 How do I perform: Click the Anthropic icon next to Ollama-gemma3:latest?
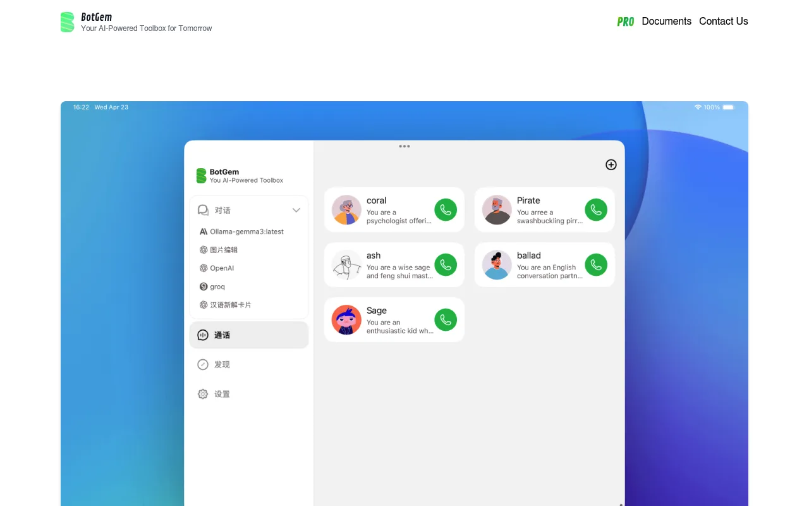click(204, 231)
